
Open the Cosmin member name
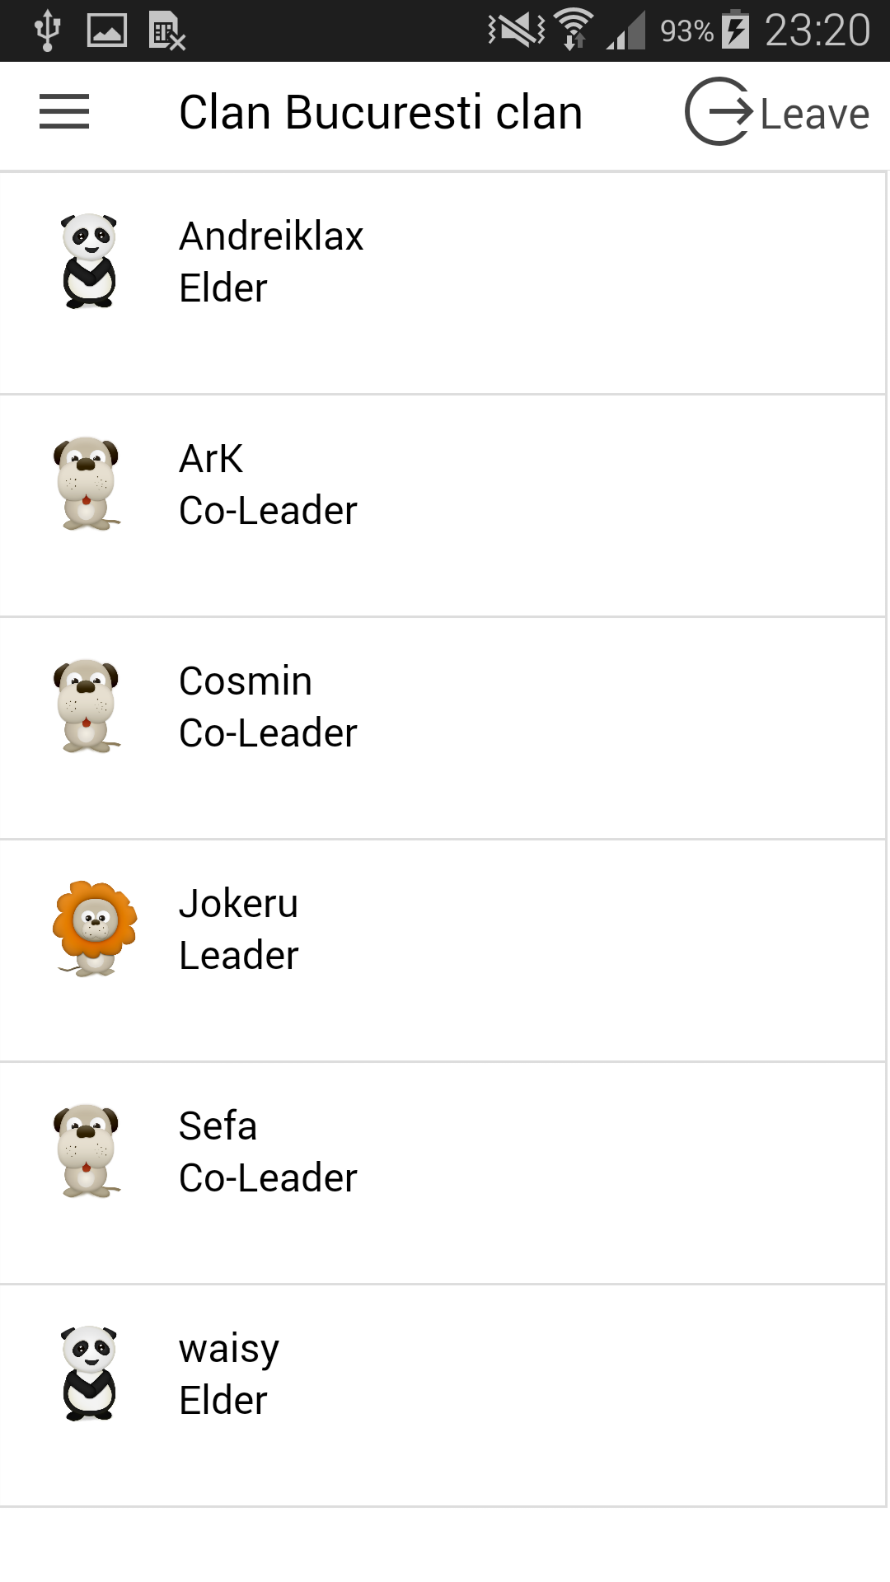click(x=246, y=681)
